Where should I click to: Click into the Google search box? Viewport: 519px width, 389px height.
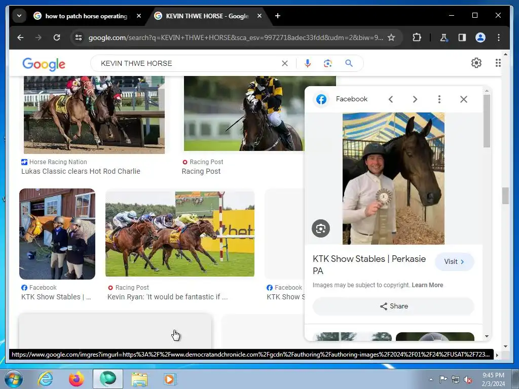pos(189,63)
